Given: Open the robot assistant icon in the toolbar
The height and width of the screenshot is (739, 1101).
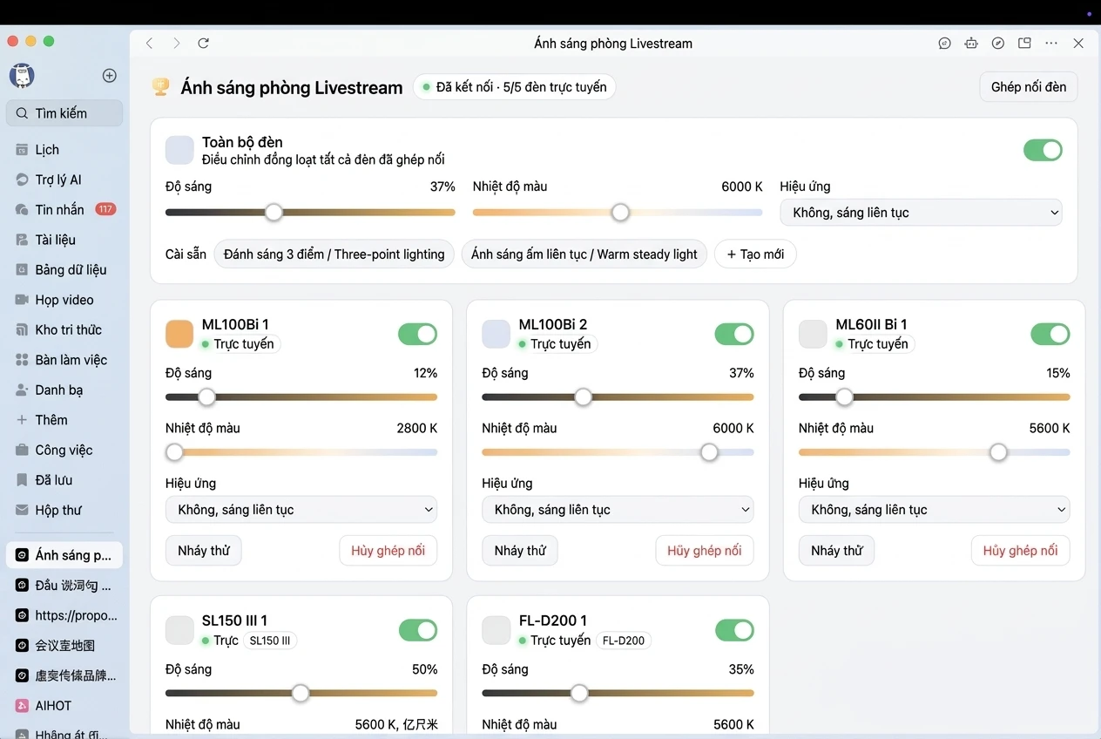Looking at the screenshot, I should click(x=971, y=43).
